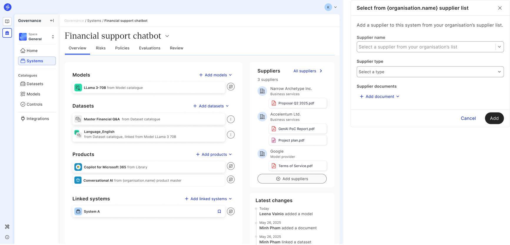Viewport: 510px width, 245px height.
Task: Click the Supplier name input field
Action: tap(425, 47)
